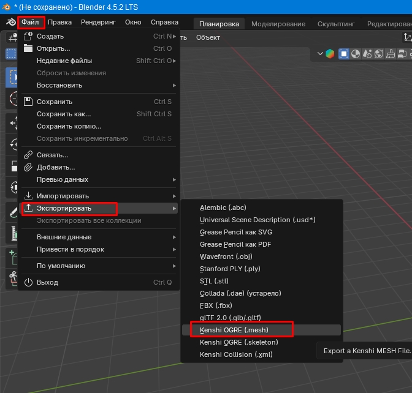This screenshot has width=412, height=393.
Task: Click the multicolored hexagon icon
Action: click(x=330, y=54)
